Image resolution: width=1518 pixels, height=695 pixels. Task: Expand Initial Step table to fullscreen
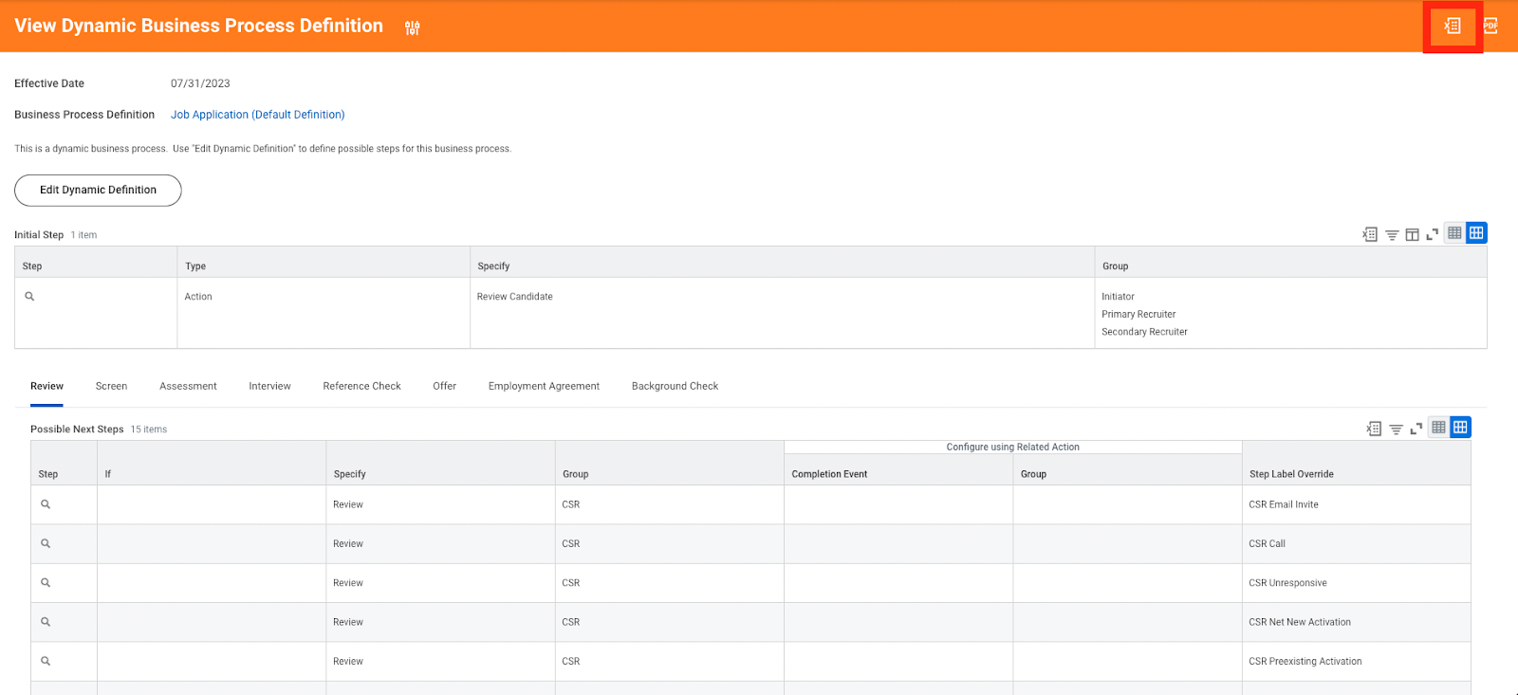1432,234
